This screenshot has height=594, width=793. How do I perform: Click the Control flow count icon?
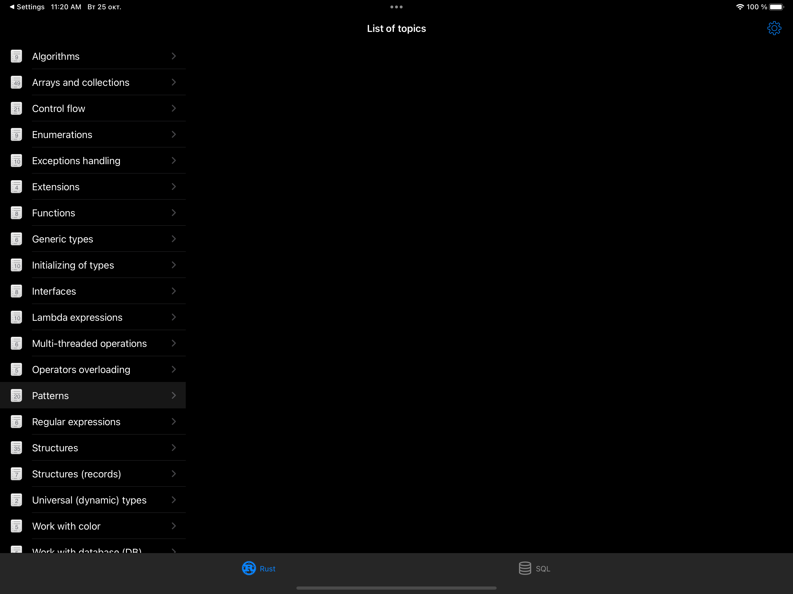[17, 108]
